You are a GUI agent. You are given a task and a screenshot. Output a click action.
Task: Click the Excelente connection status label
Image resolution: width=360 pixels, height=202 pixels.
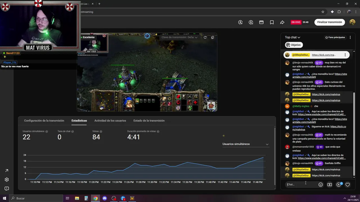[88, 37]
